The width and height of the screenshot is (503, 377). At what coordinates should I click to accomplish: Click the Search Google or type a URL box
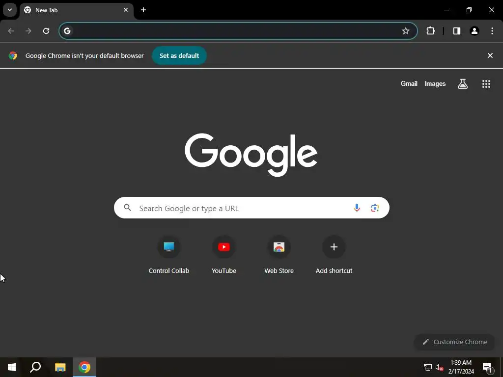(251, 208)
